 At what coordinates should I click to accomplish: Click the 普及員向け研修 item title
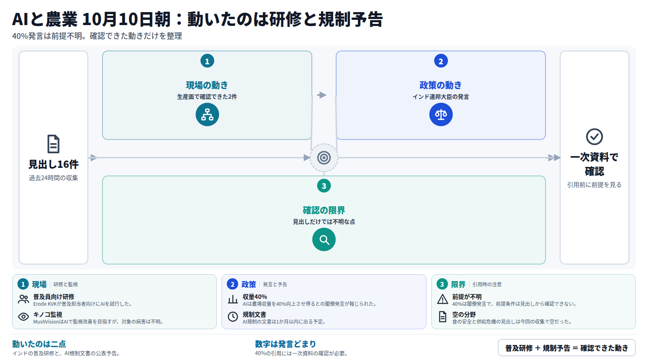point(54,297)
